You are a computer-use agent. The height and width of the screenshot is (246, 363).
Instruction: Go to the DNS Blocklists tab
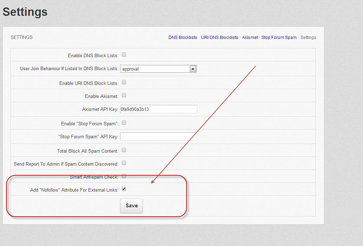pyautogui.click(x=183, y=38)
